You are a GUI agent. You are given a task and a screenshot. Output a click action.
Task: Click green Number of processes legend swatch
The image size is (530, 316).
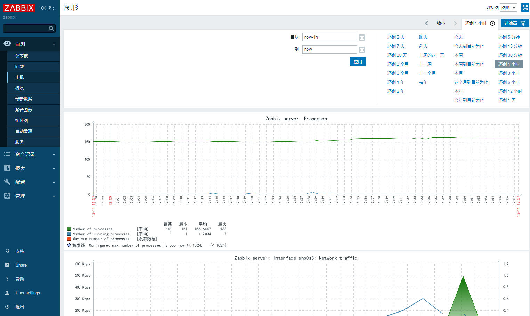tap(69, 229)
